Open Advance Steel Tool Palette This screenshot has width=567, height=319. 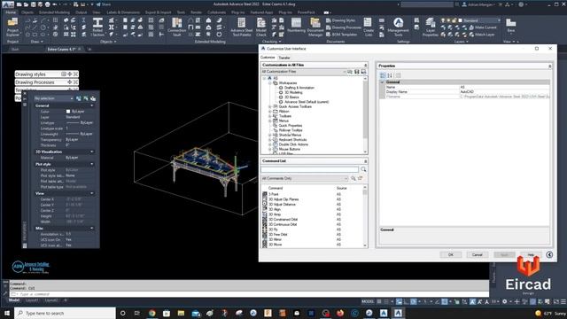pos(242,27)
